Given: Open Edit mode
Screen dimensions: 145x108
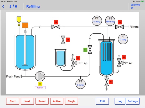Looking at the screenshot, I should 102,101.
